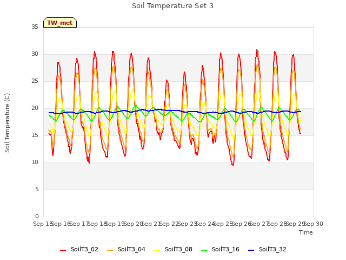Click the 35 y-axis tick label
346x260 pixels.
35,27
